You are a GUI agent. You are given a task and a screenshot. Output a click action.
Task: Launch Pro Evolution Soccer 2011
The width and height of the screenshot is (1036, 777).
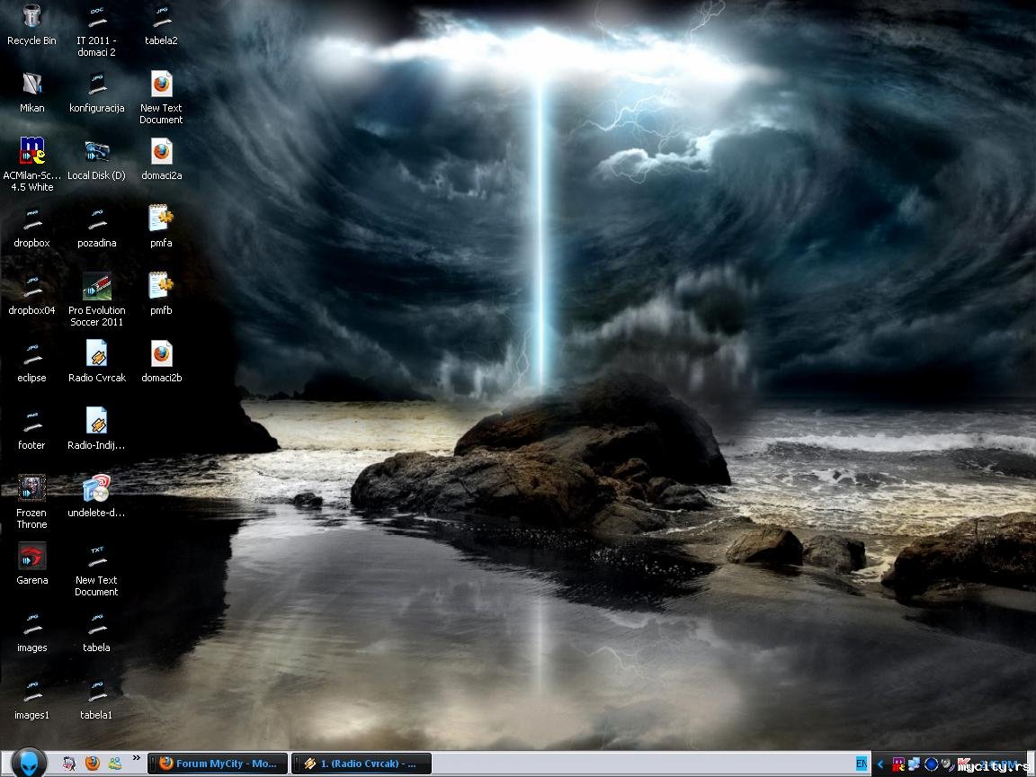coord(96,300)
